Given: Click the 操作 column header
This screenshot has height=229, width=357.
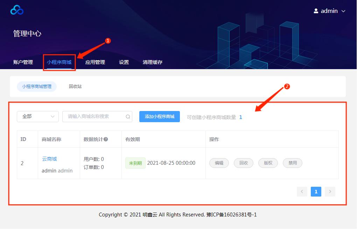Looking at the screenshot, I should coord(214,139).
